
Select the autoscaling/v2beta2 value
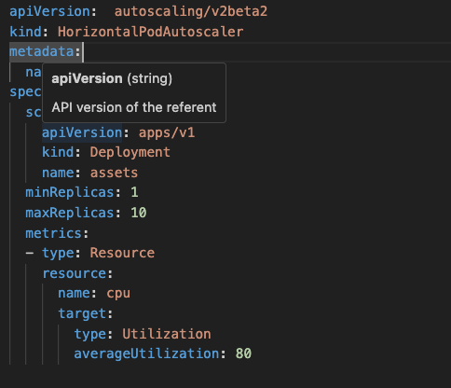click(x=191, y=12)
